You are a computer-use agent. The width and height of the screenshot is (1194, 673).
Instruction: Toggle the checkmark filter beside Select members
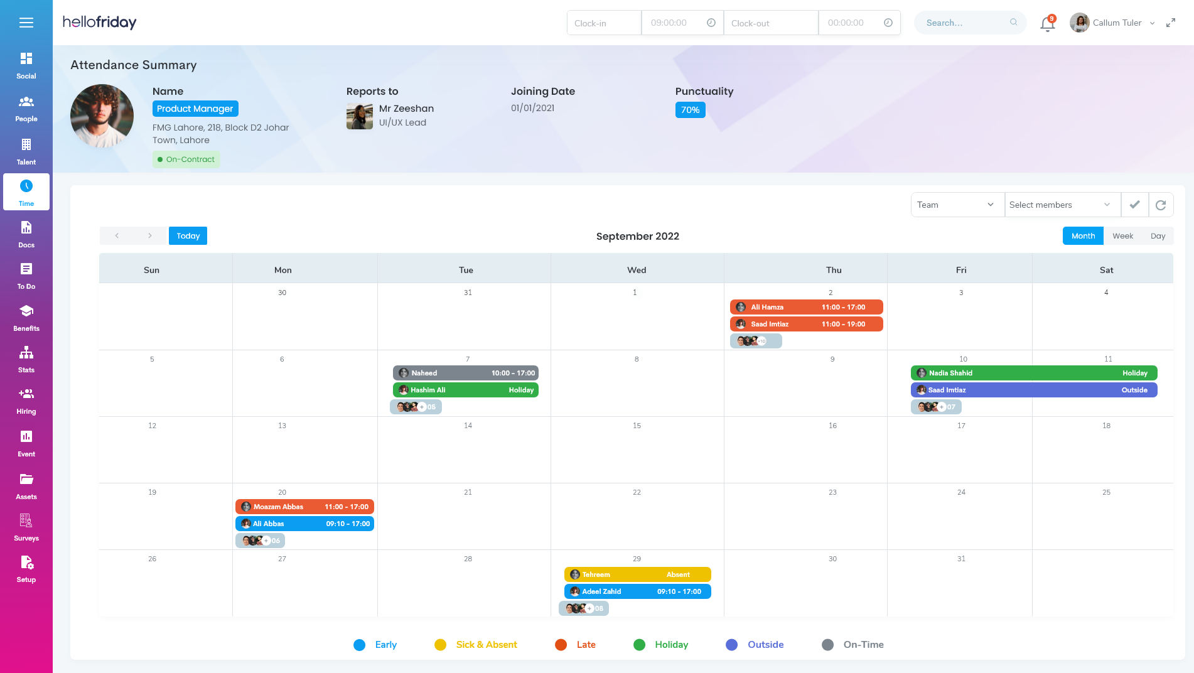click(x=1135, y=204)
